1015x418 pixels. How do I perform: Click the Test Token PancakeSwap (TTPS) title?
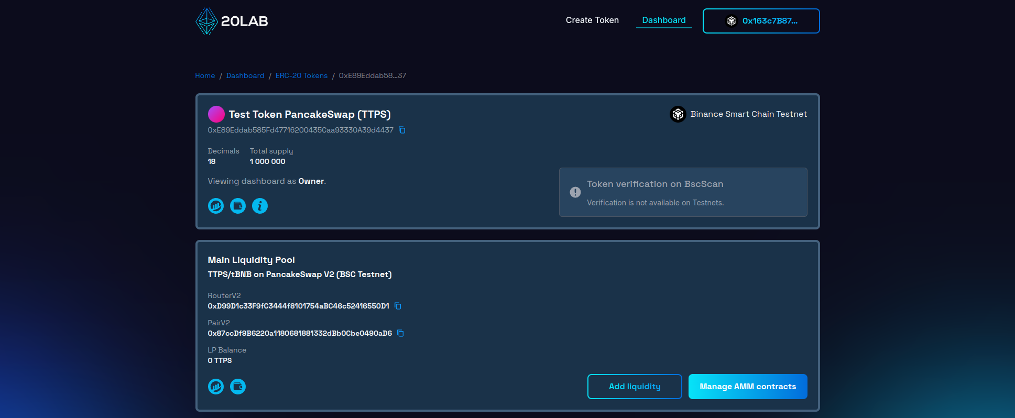(x=310, y=114)
